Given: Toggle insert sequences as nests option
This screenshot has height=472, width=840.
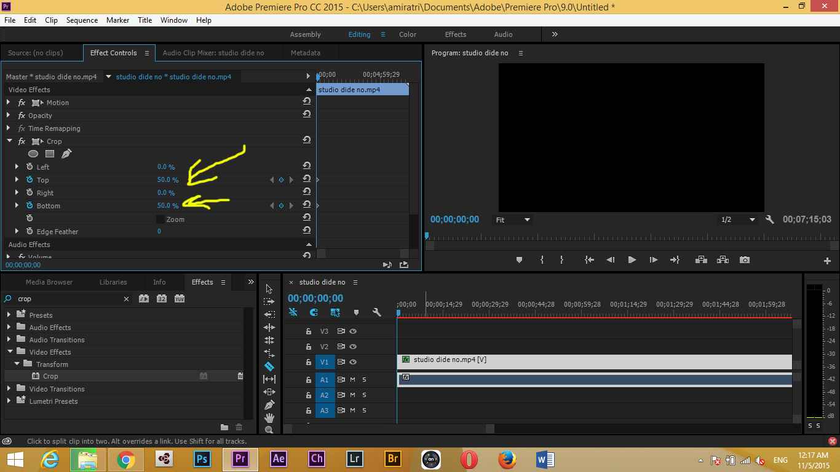Looking at the screenshot, I should [293, 312].
